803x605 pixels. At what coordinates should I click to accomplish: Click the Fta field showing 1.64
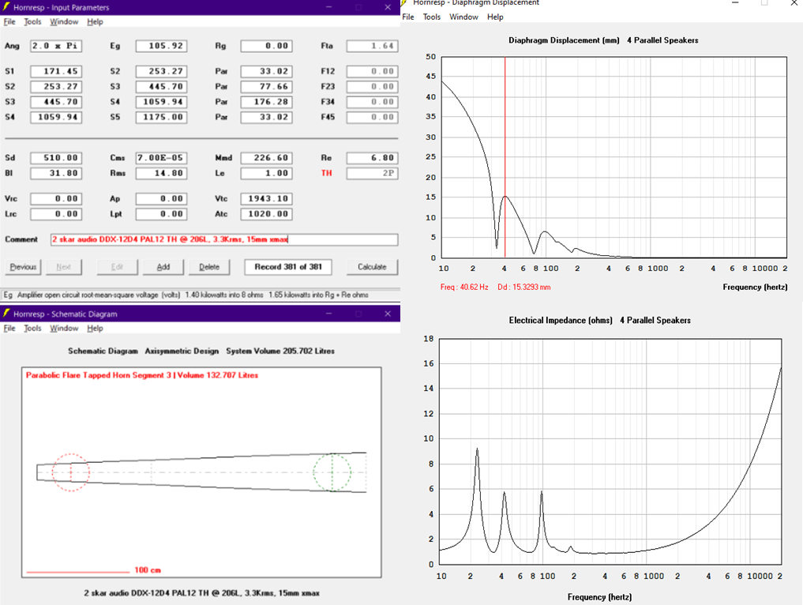[372, 46]
